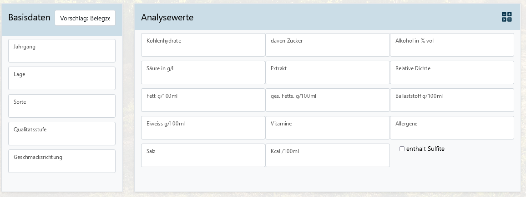Focus the Vitamine input field
The image size is (526, 197).
327,128
